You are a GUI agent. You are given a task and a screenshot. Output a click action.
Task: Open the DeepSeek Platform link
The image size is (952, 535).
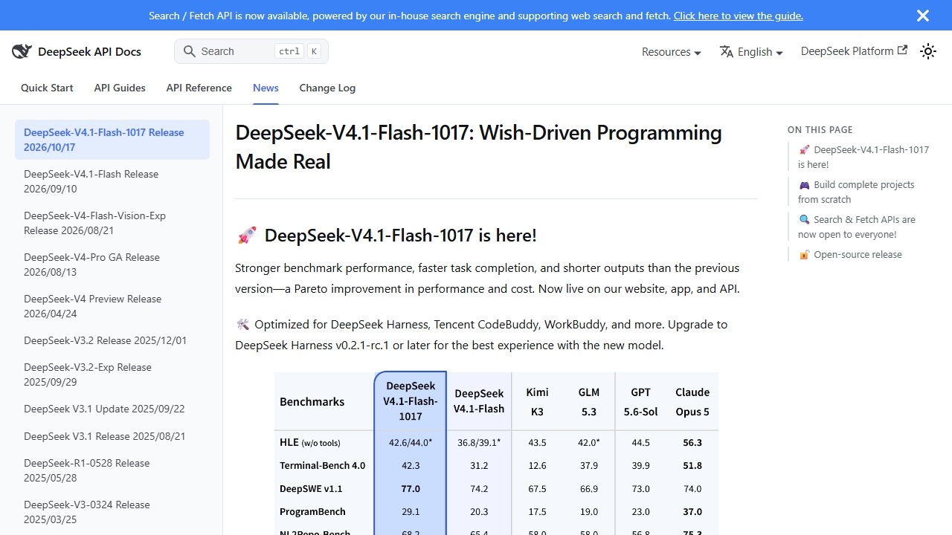[854, 51]
